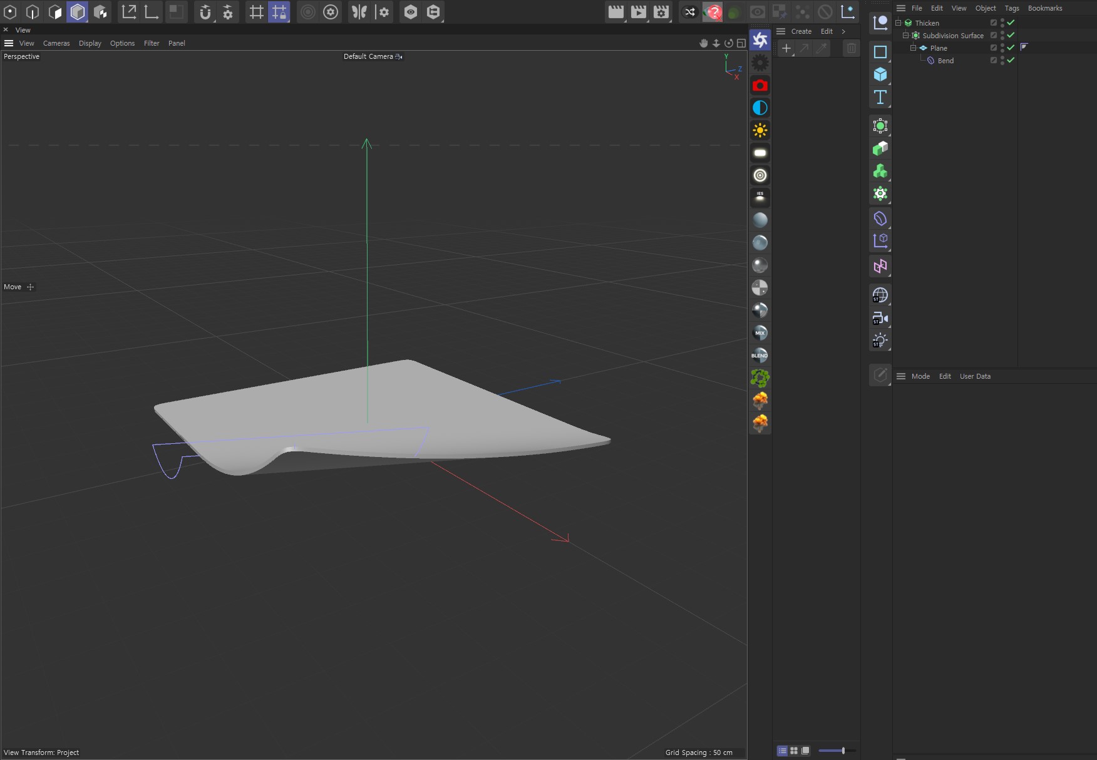
Task: Toggle Thicken enable green checkmark
Action: click(1011, 23)
